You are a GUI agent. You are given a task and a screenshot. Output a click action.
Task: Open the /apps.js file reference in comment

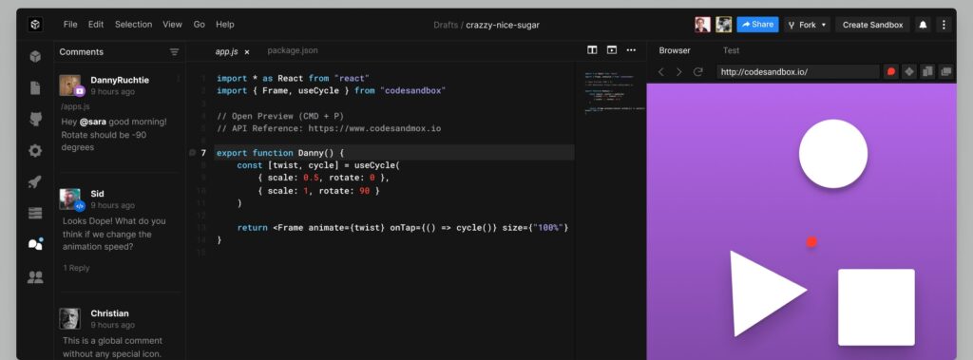pyautogui.click(x=75, y=106)
